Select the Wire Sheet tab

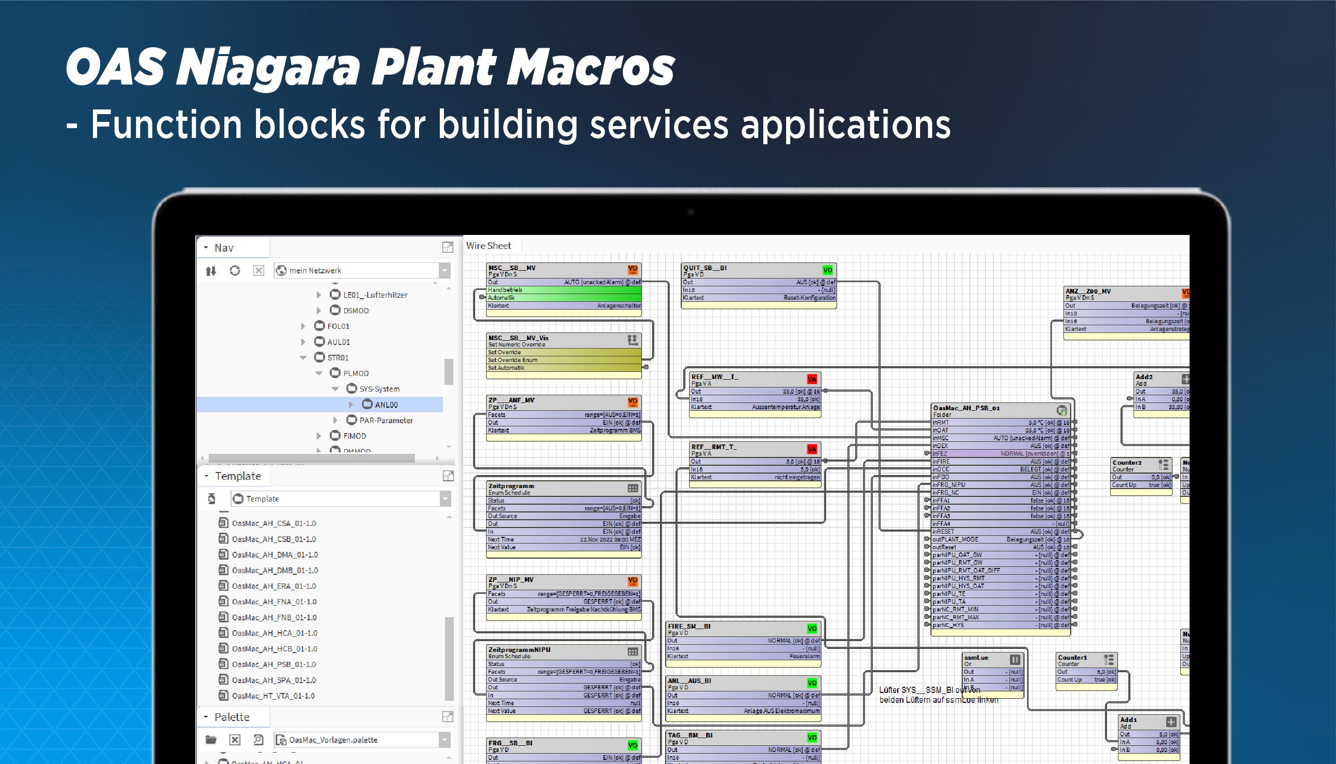pyautogui.click(x=489, y=245)
